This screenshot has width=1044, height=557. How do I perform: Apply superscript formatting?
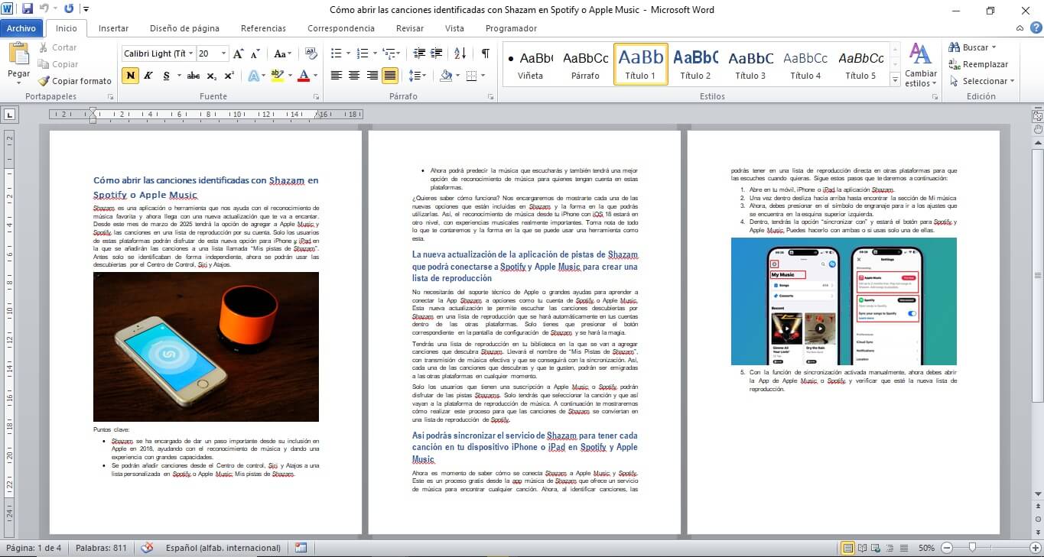pos(229,76)
